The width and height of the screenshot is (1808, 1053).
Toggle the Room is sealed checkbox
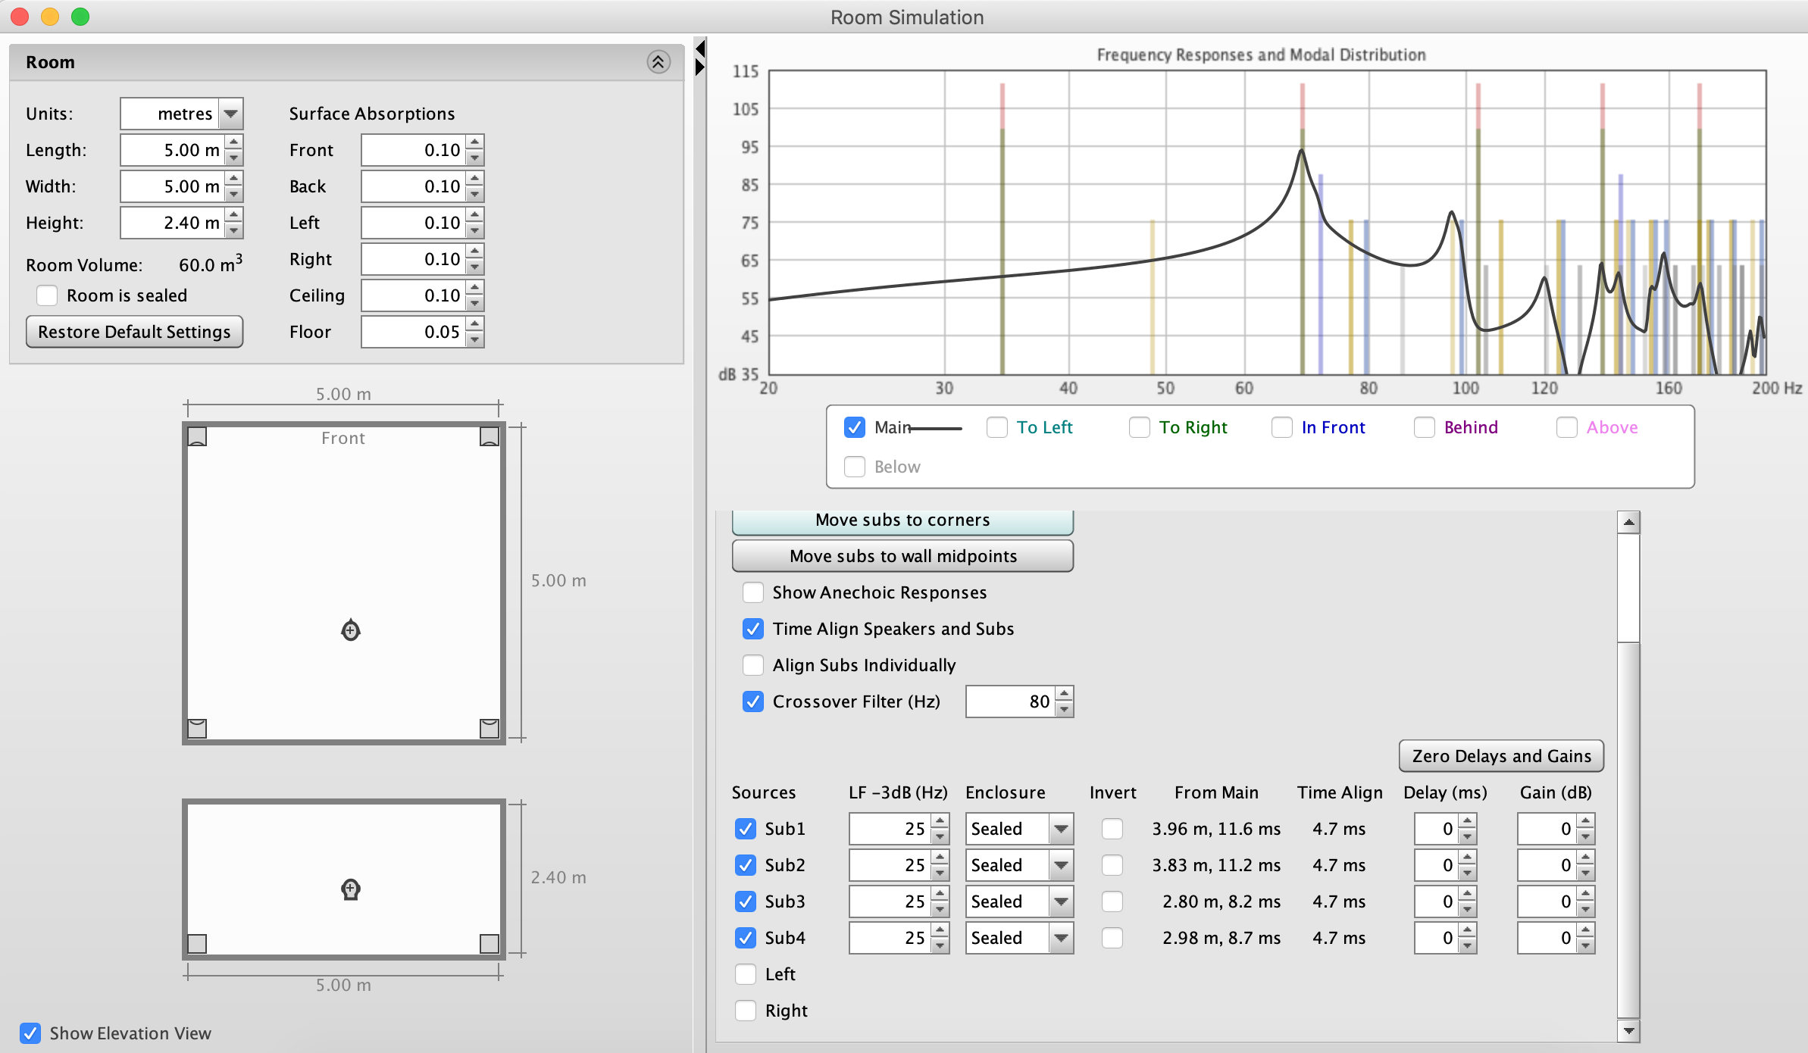(x=47, y=295)
